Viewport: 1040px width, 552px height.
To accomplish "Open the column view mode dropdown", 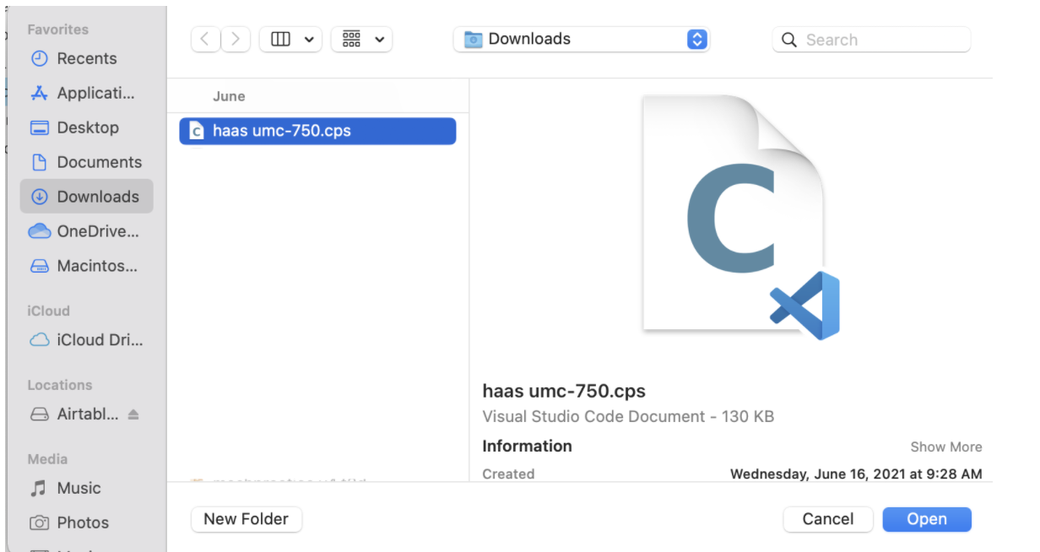I will pos(290,39).
